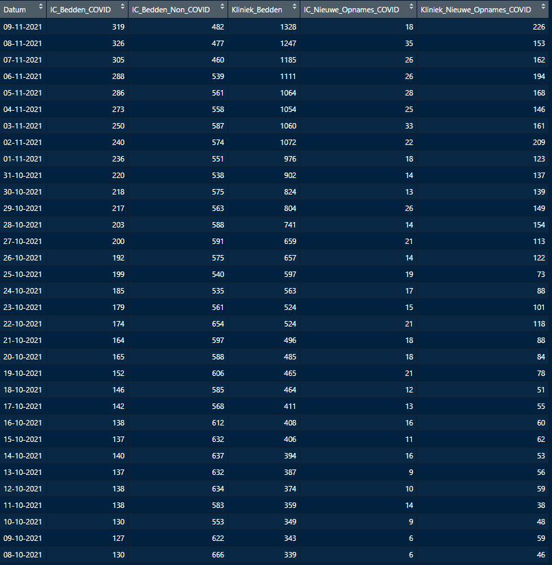Click IC new admissions value 33
The height and width of the screenshot is (565, 552).
(x=409, y=126)
